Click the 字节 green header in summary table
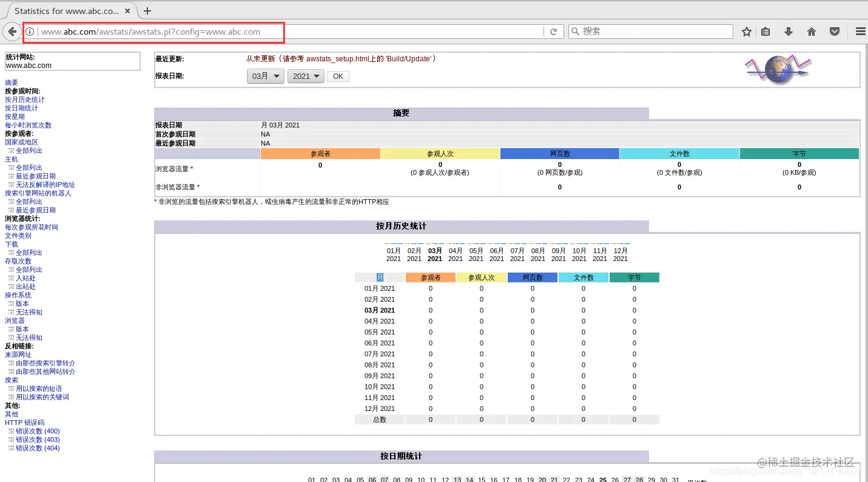Screen dimensions: 868x482 [x=799, y=154]
